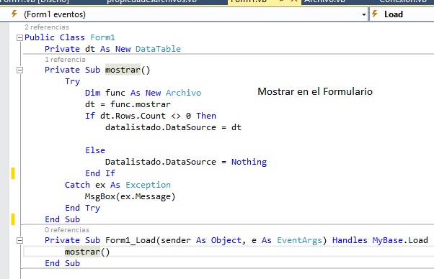Click the EventArgs type name
The height and width of the screenshot is (279, 434).
click(x=299, y=240)
